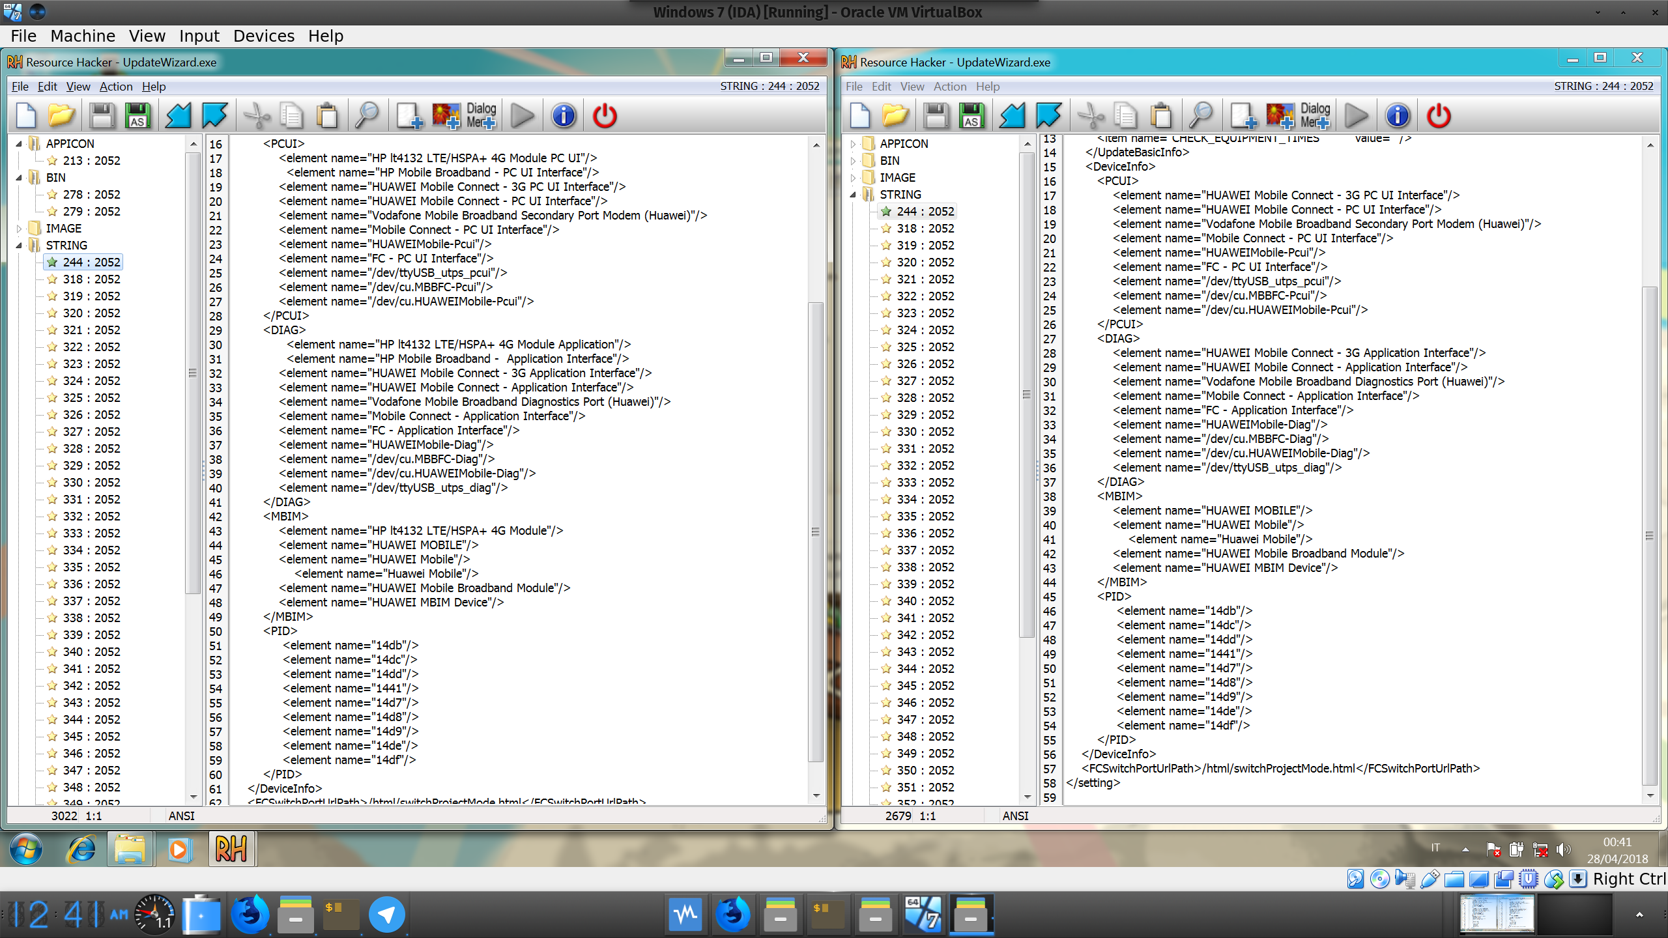Click Find magnifier icon in left window
The image size is (1668, 938).
coord(367,116)
